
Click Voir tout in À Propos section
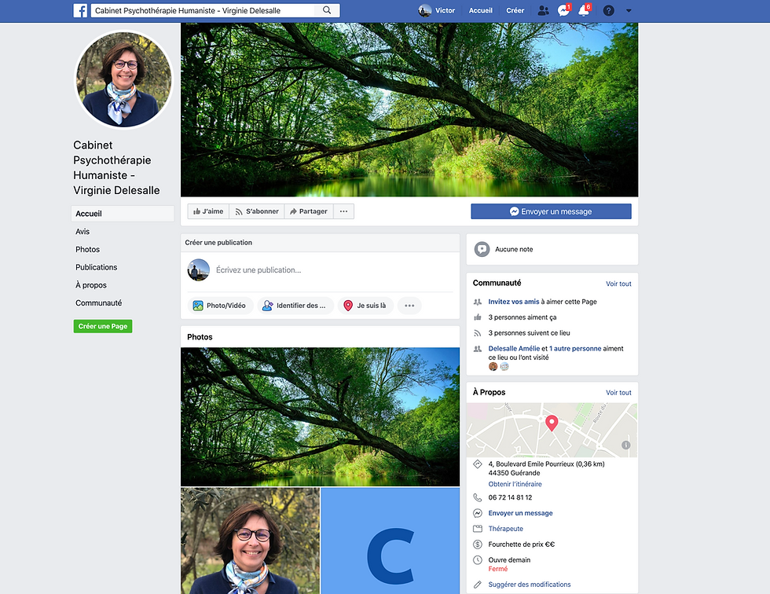[618, 393]
